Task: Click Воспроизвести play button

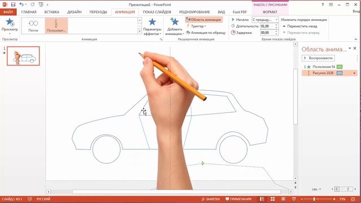Action: 318,58
